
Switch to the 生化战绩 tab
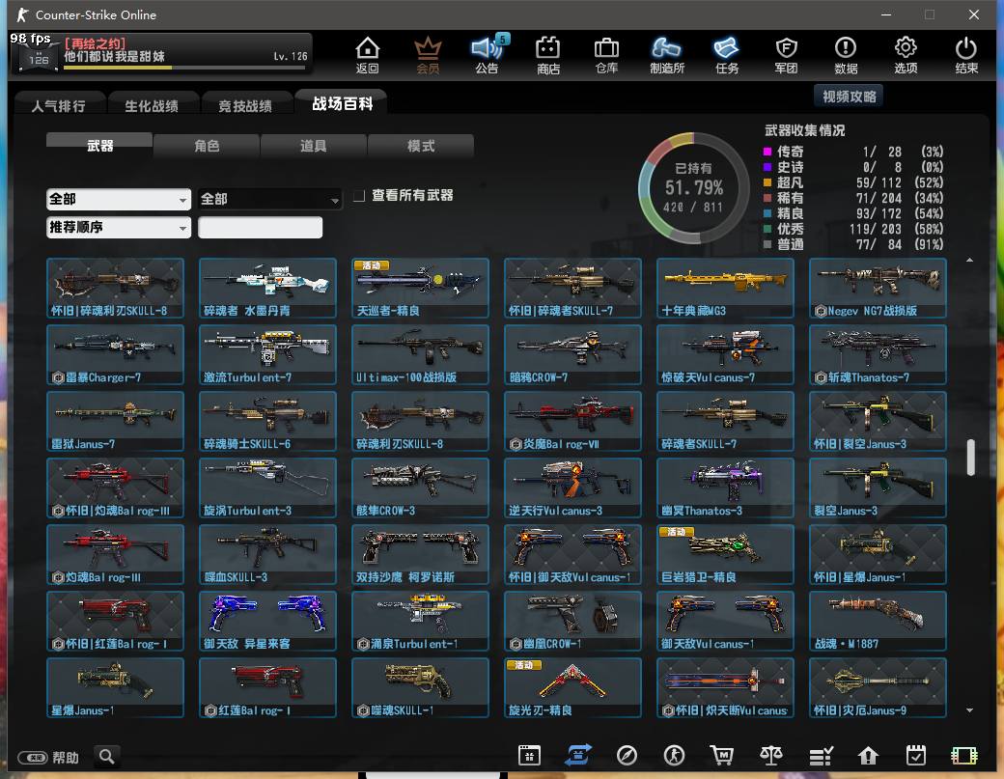click(x=152, y=105)
